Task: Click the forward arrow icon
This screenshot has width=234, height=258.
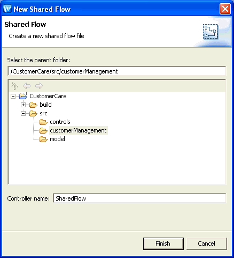Action: 39,86
